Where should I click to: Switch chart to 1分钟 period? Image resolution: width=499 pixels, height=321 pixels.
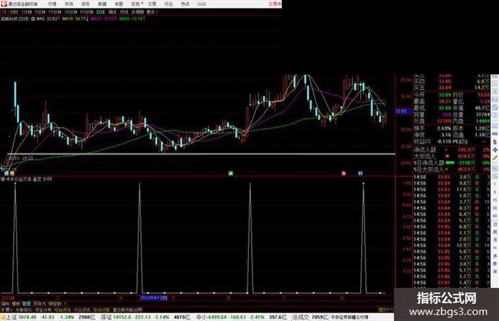26,12
